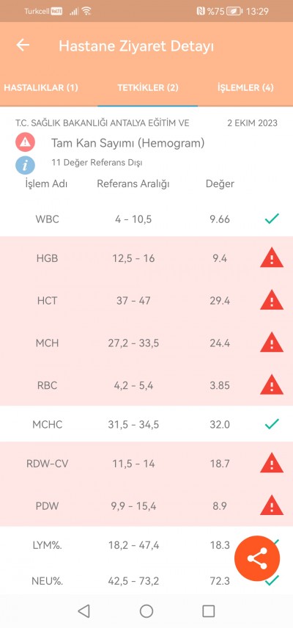Select the TETKİKLER (2) tab

[147, 88]
